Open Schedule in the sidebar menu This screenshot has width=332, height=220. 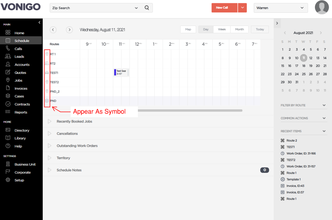point(22,41)
